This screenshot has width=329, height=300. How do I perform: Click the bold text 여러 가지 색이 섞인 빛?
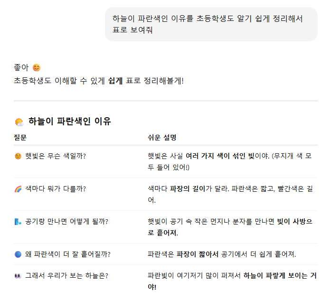(x=220, y=156)
